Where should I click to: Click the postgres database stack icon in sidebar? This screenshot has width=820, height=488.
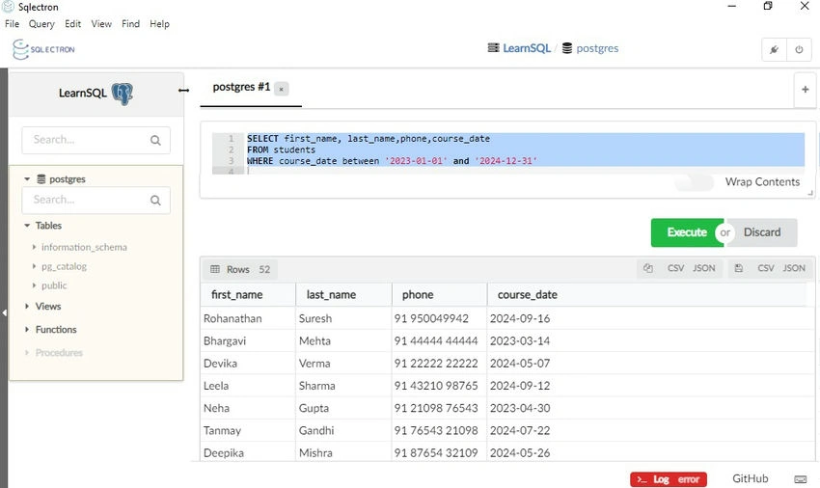coord(41,178)
